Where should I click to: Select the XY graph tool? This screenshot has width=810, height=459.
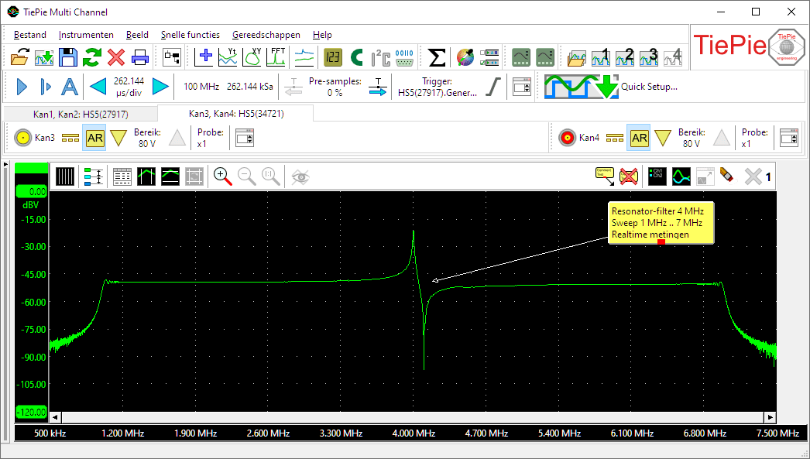click(x=252, y=57)
